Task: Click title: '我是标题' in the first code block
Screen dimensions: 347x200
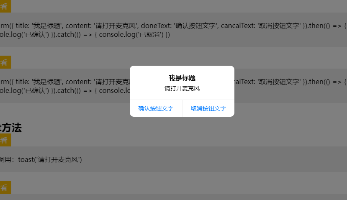Action: (38, 26)
